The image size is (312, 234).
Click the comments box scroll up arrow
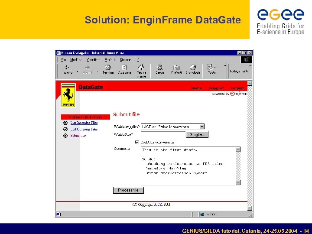(238, 149)
